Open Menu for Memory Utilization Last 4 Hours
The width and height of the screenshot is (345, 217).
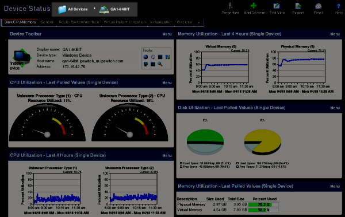coord(335,34)
